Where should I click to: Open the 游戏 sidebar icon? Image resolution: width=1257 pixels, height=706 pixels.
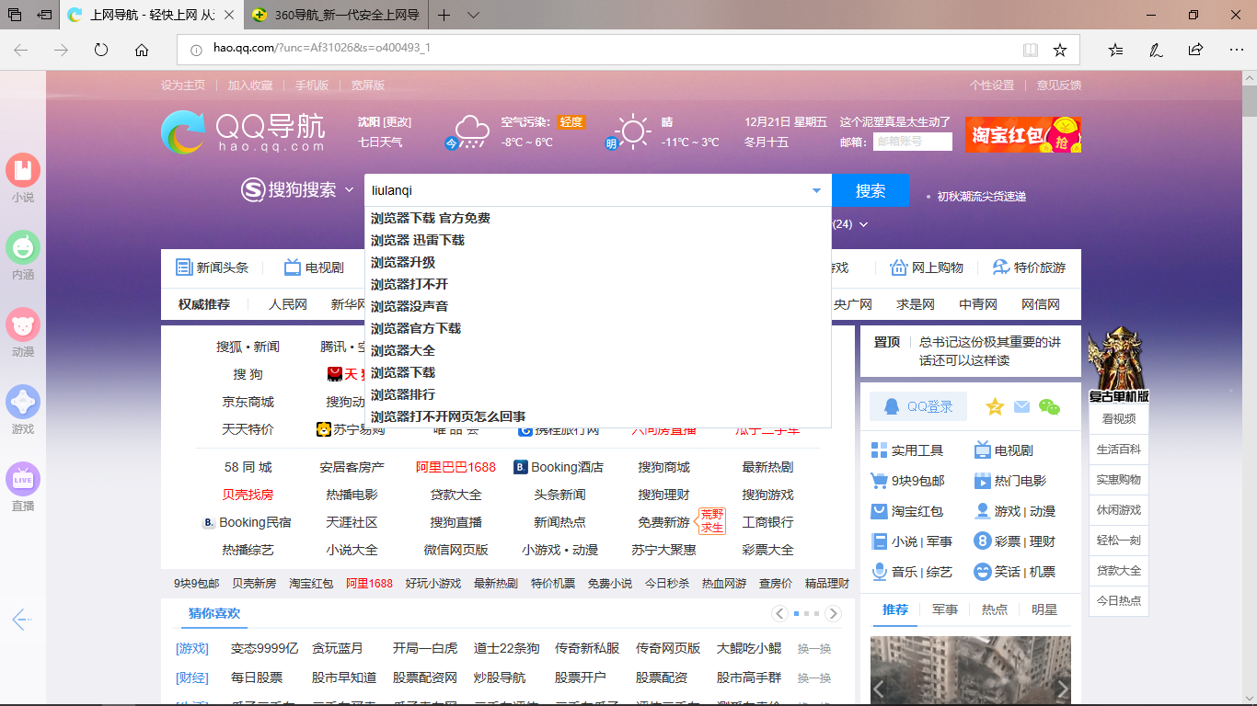(23, 402)
